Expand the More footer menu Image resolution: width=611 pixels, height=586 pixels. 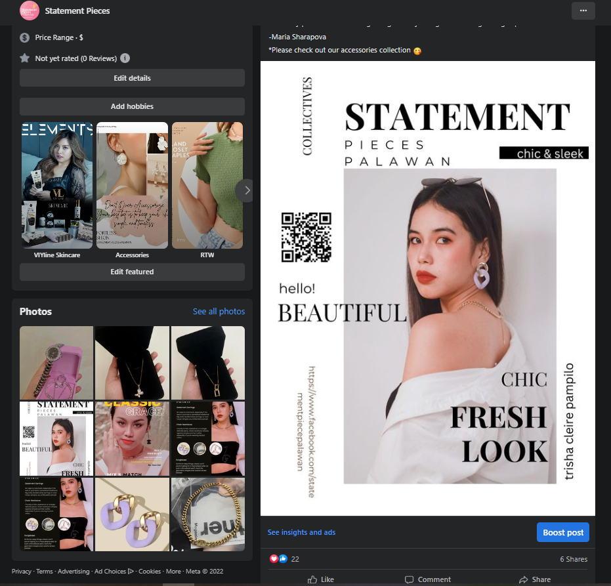pos(173,571)
